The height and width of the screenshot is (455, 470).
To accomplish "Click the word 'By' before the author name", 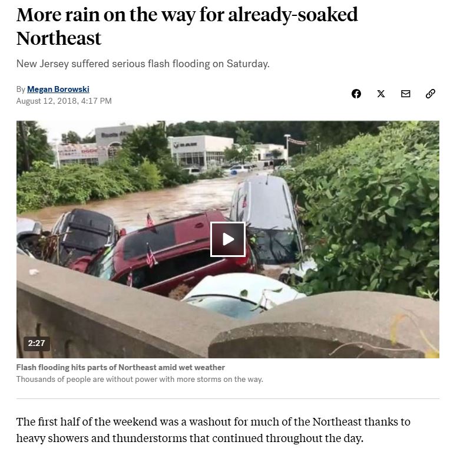I will pos(21,90).
